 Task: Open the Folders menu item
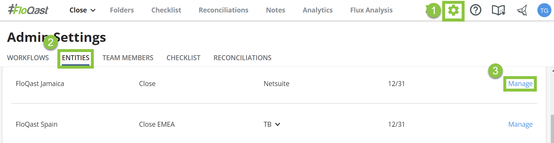[122, 10]
